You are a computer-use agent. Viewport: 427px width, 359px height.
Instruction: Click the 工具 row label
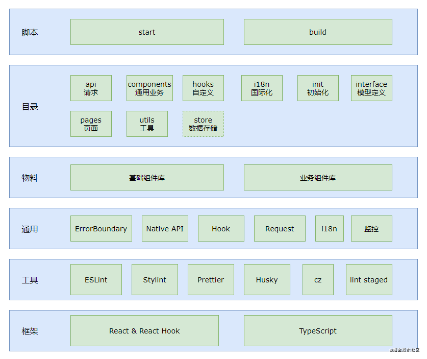pos(30,280)
